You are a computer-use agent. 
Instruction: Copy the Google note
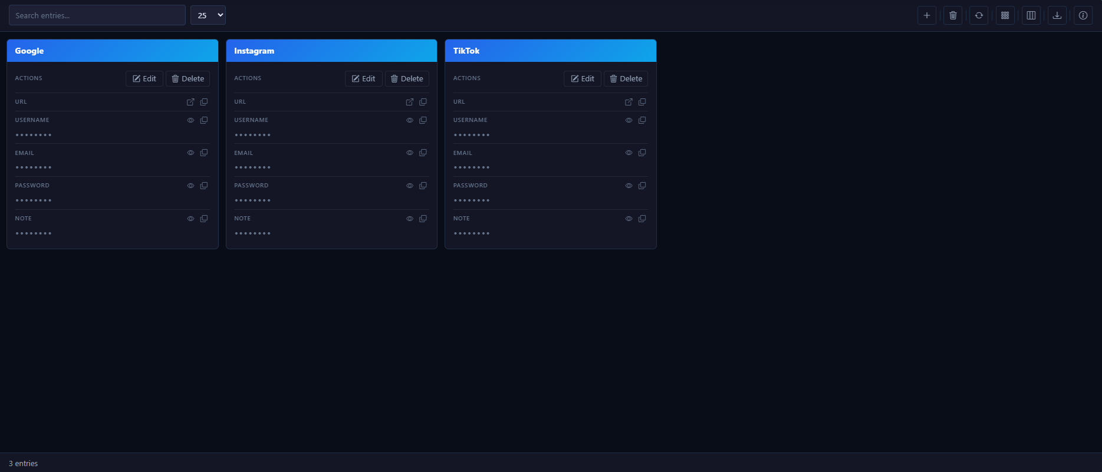(204, 219)
